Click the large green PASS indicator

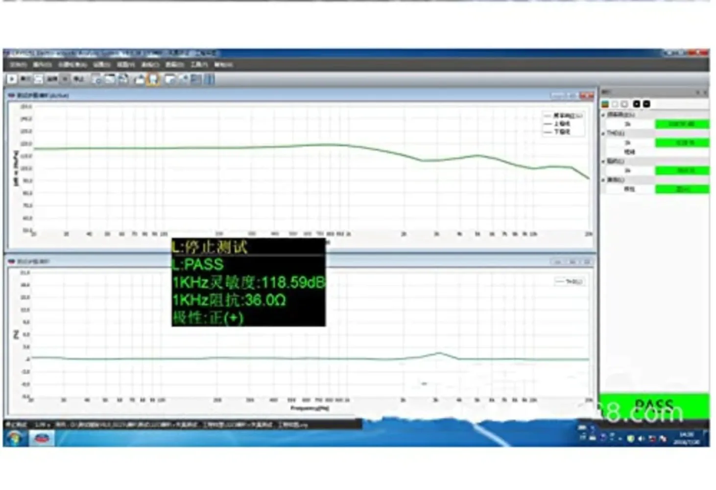pyautogui.click(x=654, y=406)
